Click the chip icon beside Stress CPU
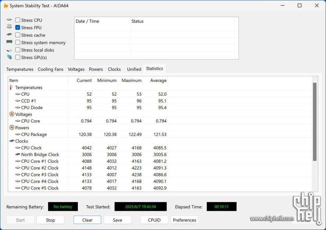 click(9, 20)
